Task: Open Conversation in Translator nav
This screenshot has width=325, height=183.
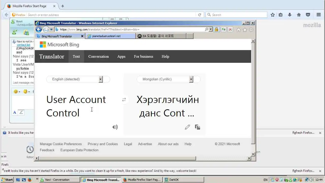Action: pos(99,56)
